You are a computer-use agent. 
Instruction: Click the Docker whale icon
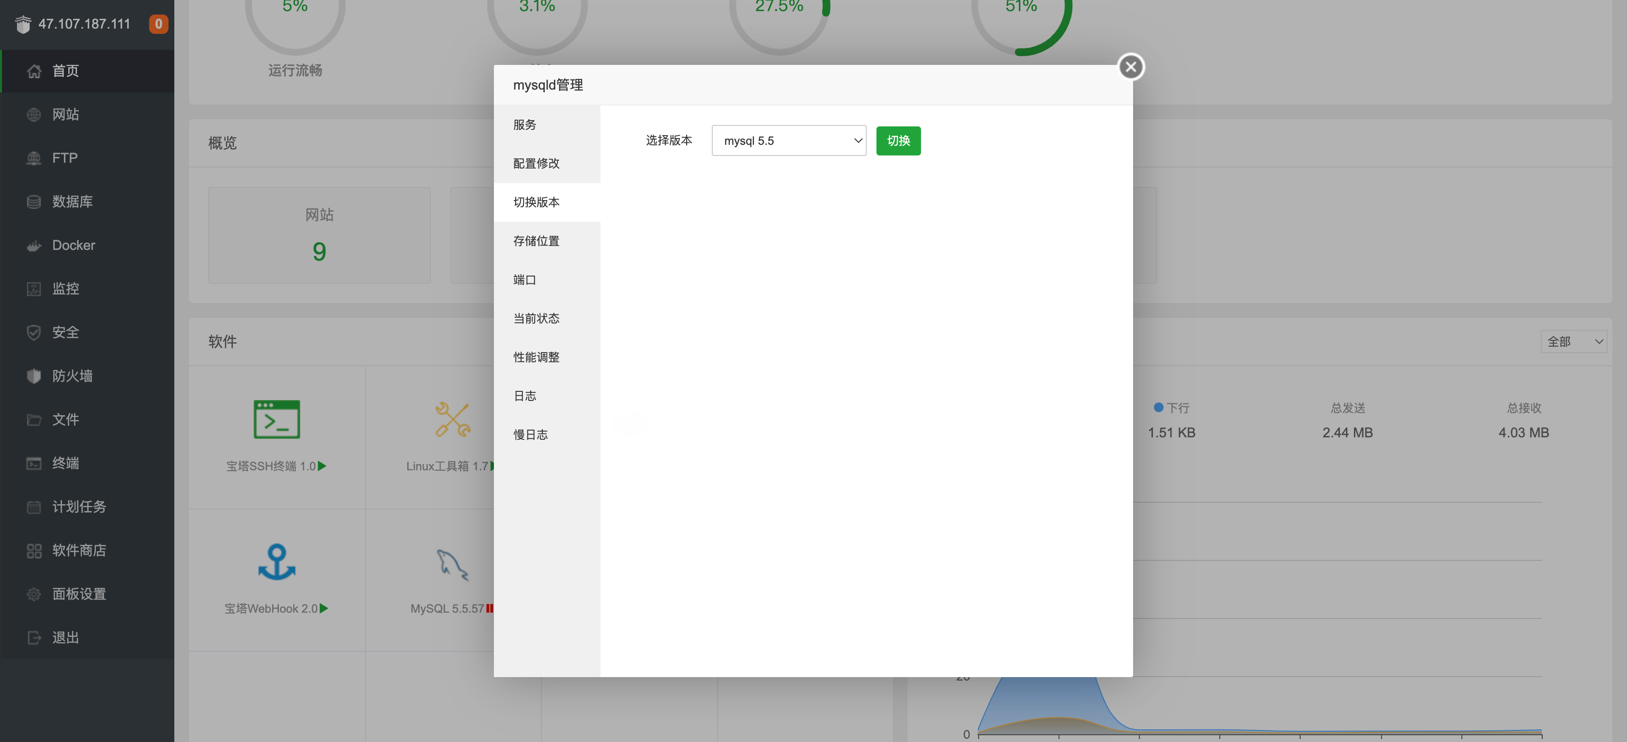click(x=34, y=245)
